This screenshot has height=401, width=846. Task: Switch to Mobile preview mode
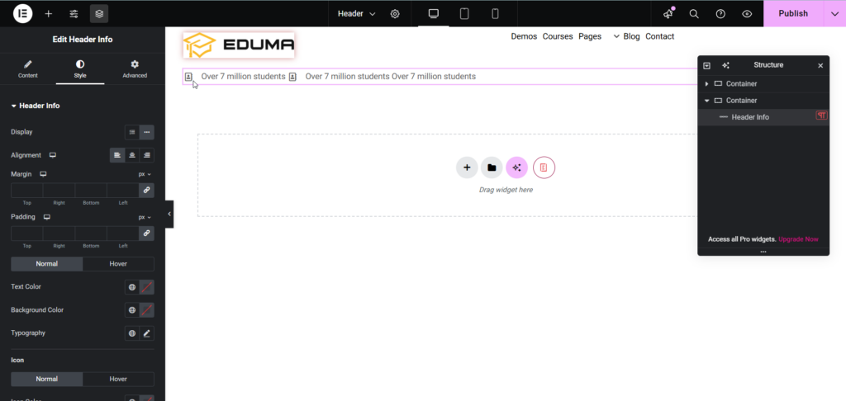[495, 13]
